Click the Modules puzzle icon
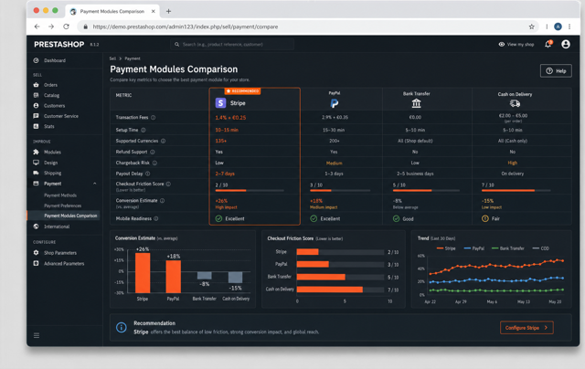 (x=37, y=152)
